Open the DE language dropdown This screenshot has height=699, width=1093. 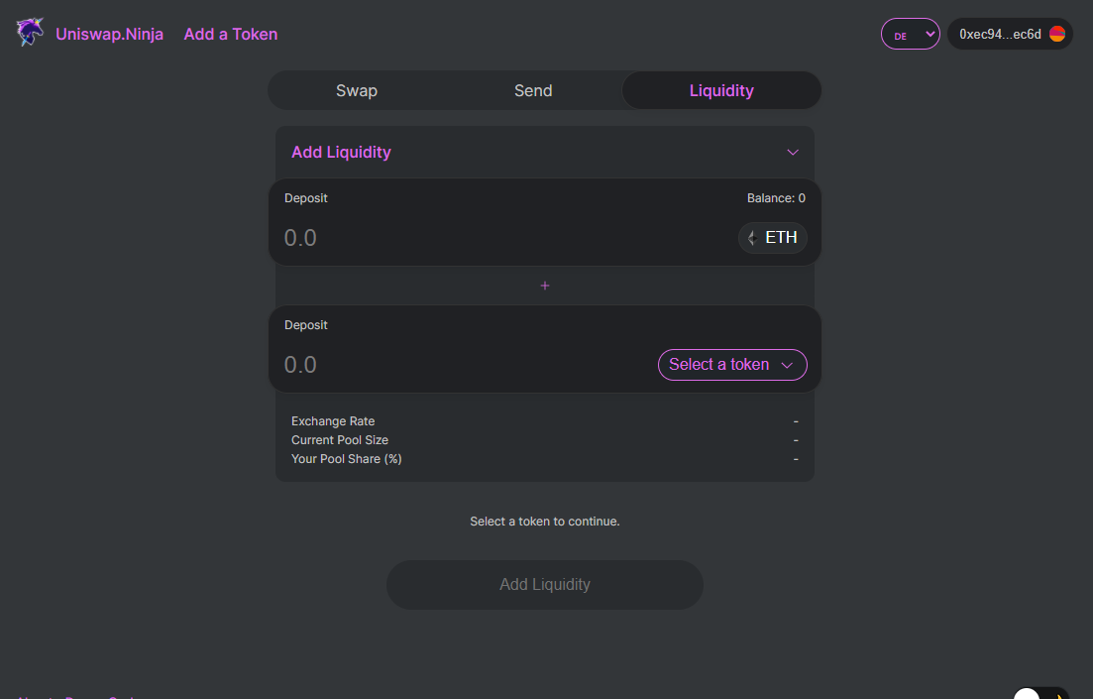pyautogui.click(x=910, y=35)
